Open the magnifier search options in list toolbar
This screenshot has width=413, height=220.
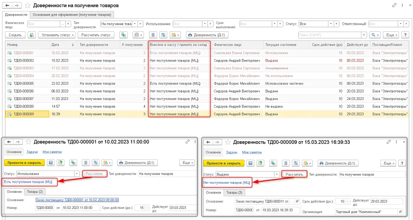click(x=375, y=35)
